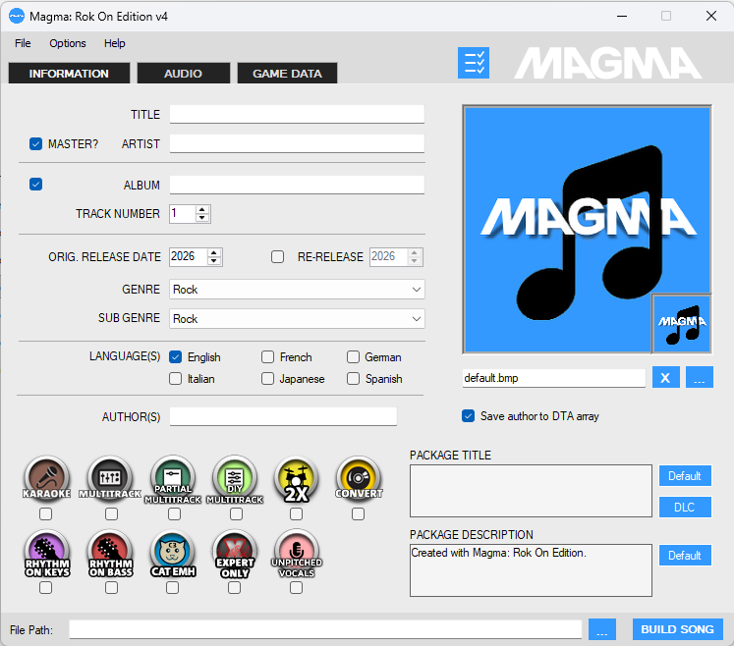Open the blue checklist icon beside the MAGMA logo
734x646 pixels.
tap(474, 63)
